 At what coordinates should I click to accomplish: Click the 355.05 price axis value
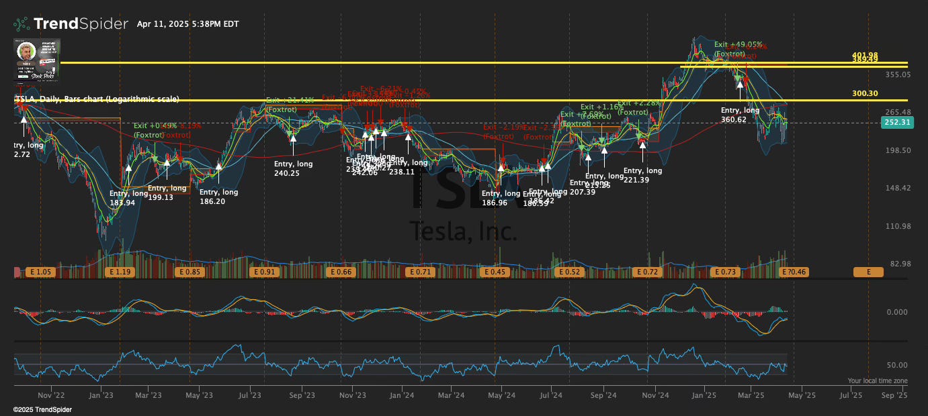point(897,74)
